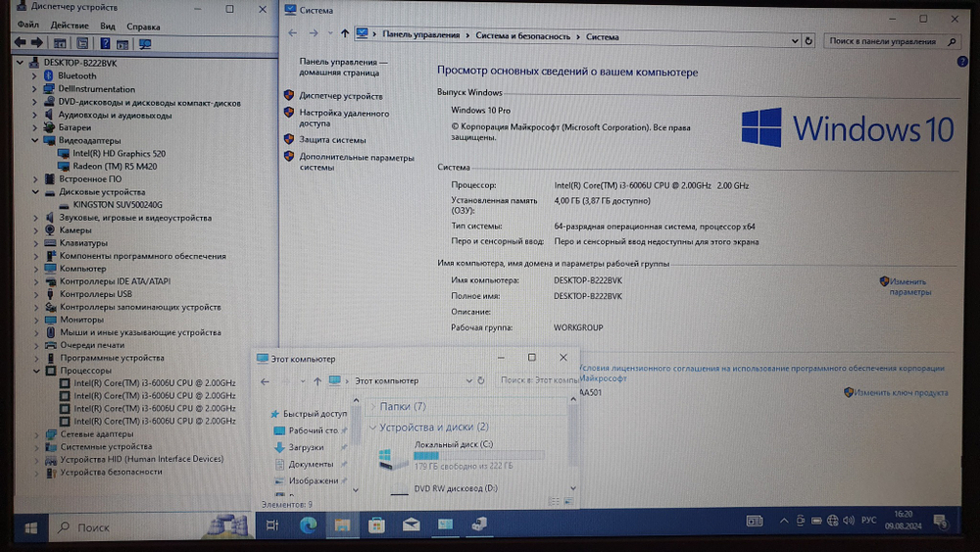This screenshot has height=552, width=980.
Task: Open Mail app from the taskbar
Action: [411, 526]
